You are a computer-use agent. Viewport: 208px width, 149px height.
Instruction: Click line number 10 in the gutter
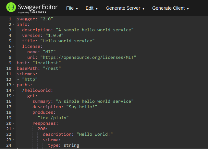point(9,69)
